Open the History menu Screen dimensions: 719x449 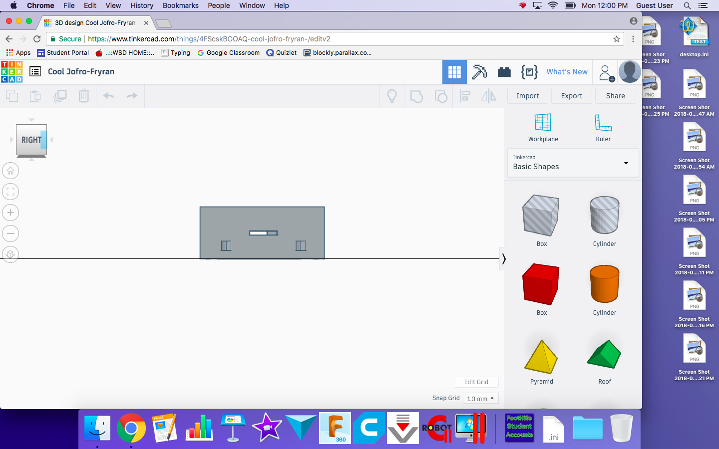point(142,5)
